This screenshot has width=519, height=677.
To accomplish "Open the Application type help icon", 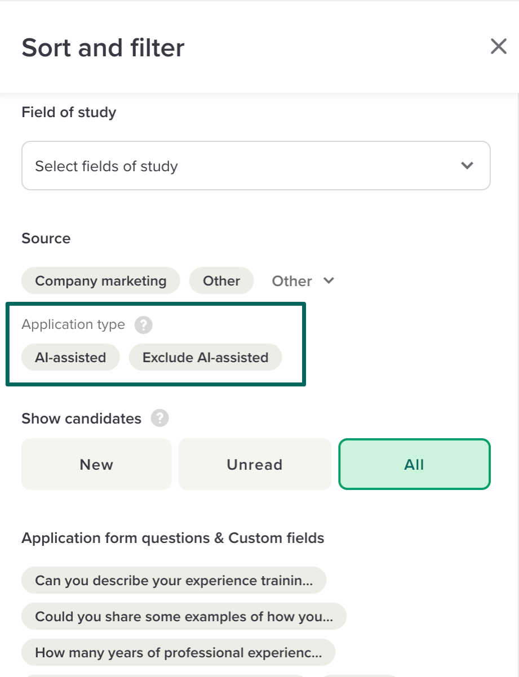I will point(144,325).
